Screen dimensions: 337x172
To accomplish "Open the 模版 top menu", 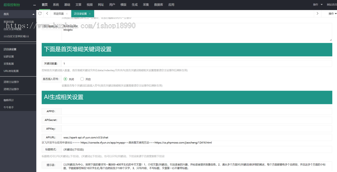I will tap(123, 5).
